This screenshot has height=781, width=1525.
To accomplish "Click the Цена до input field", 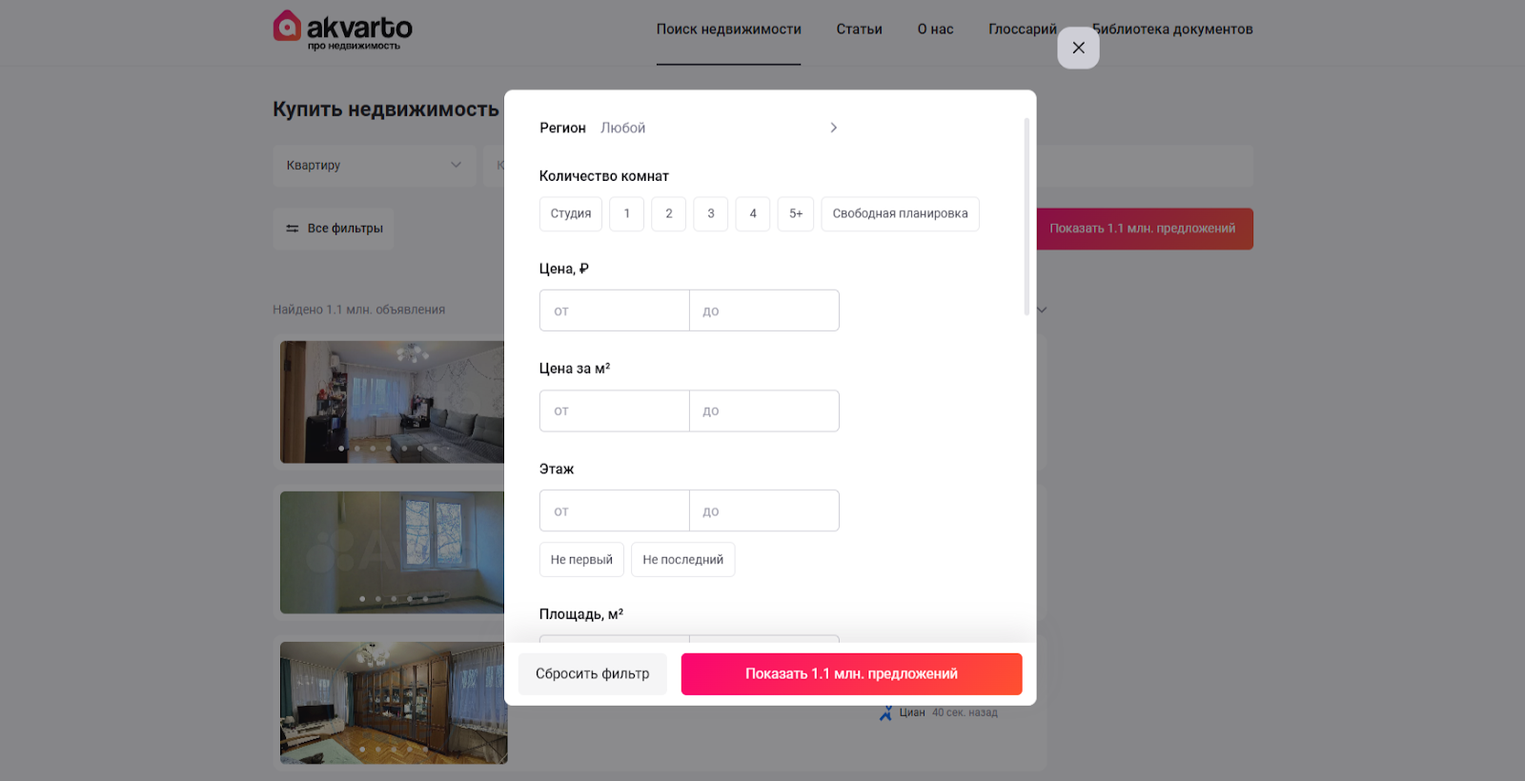I will (764, 310).
